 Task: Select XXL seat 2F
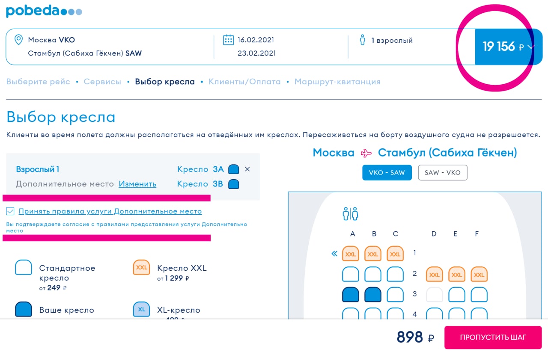479,274
